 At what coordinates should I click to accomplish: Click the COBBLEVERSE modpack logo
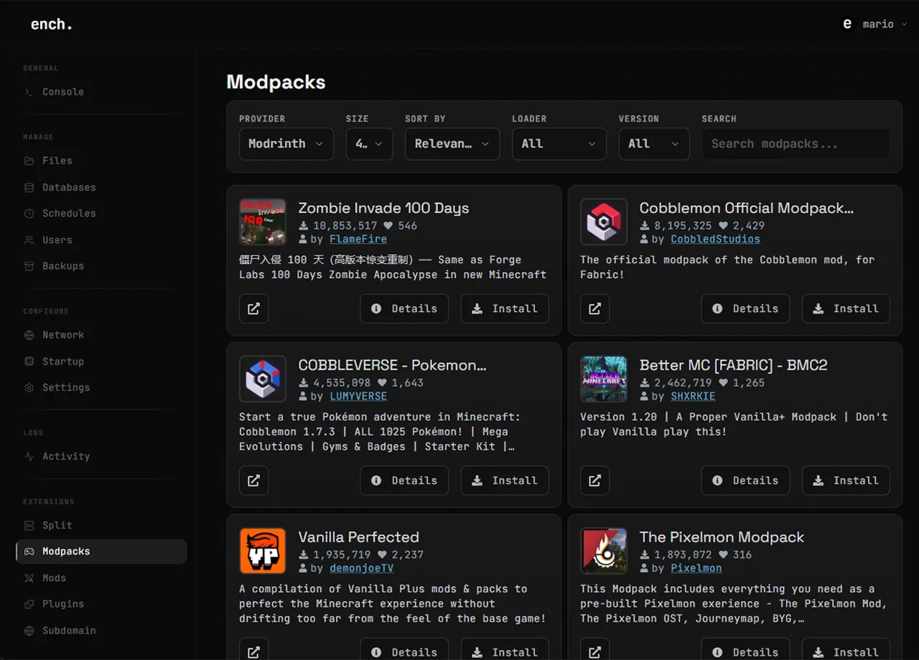tap(263, 379)
